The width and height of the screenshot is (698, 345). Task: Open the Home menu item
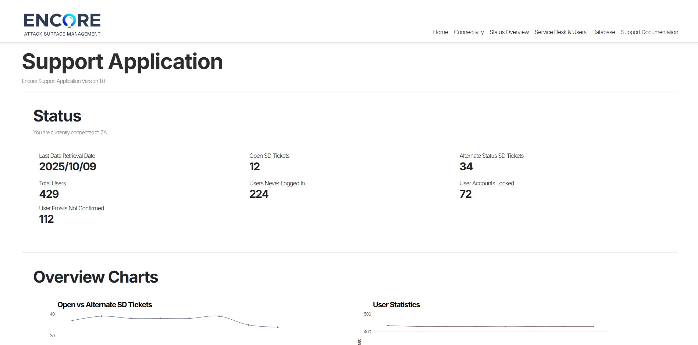point(440,32)
